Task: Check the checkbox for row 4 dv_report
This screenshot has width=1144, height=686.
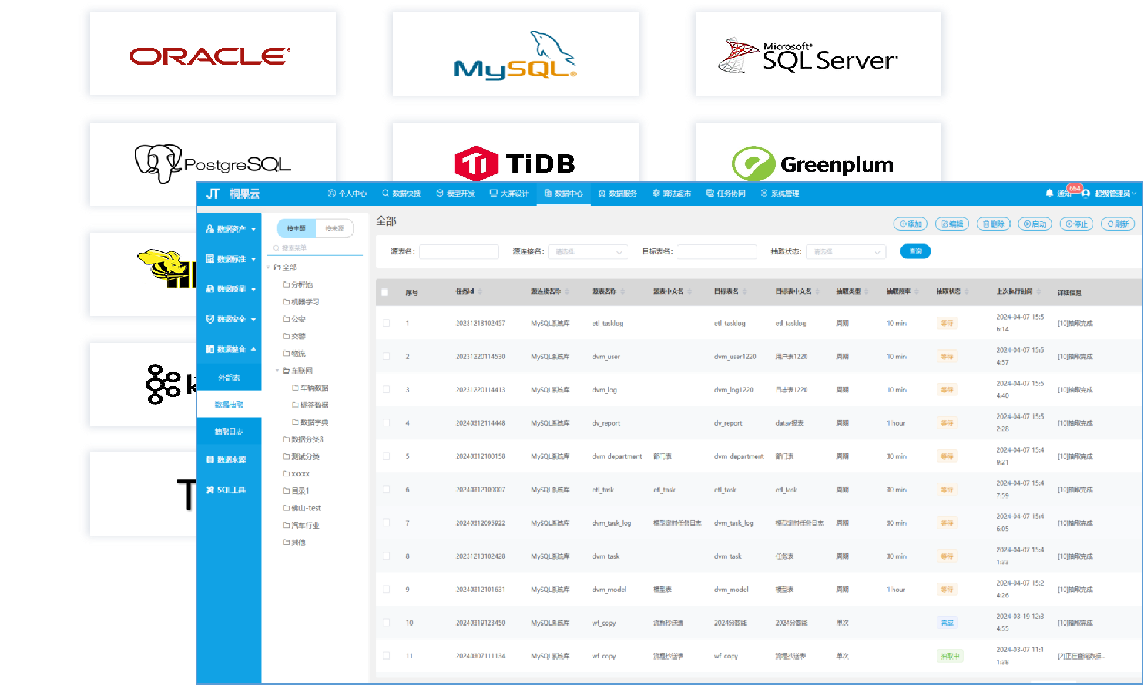Action: click(x=387, y=423)
